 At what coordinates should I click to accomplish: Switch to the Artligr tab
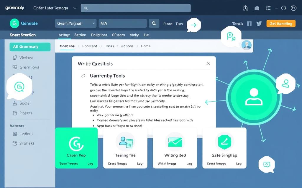(64, 35)
